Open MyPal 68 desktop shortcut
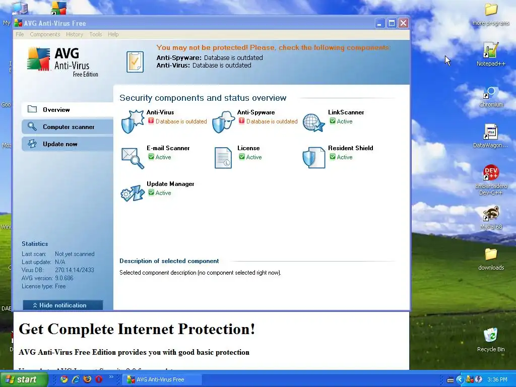The image size is (516, 387). [x=491, y=217]
